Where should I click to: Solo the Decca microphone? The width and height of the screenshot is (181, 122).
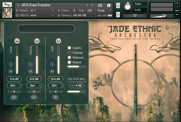click(31, 65)
